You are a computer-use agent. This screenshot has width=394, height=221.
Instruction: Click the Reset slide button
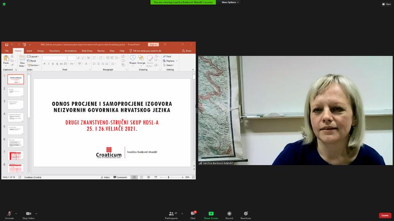point(32,61)
